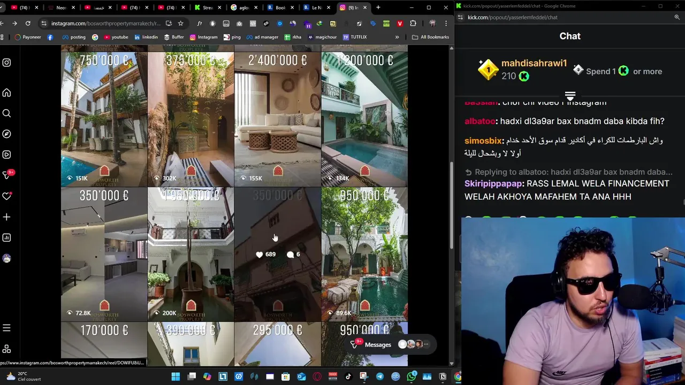This screenshot has width=685, height=385.
Task: Click albatoo username in Kick chat
Action: tap(479, 121)
